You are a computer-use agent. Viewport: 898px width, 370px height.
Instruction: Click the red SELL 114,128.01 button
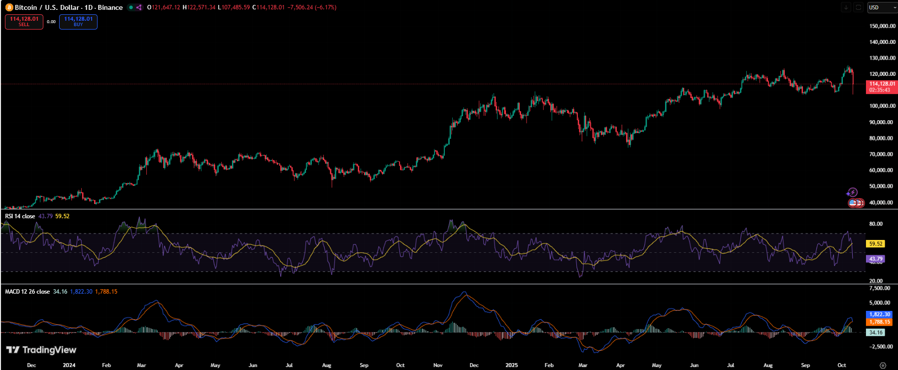coord(24,22)
